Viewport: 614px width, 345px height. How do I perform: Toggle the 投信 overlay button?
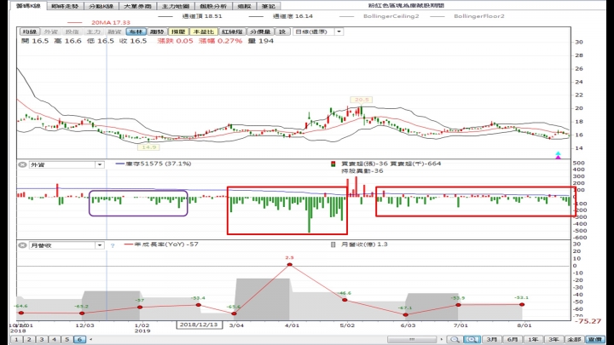tap(72, 32)
